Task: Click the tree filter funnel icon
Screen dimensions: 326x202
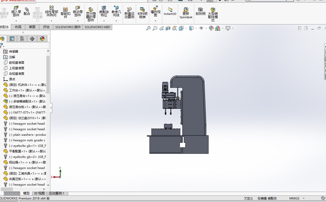Action: coord(2,46)
